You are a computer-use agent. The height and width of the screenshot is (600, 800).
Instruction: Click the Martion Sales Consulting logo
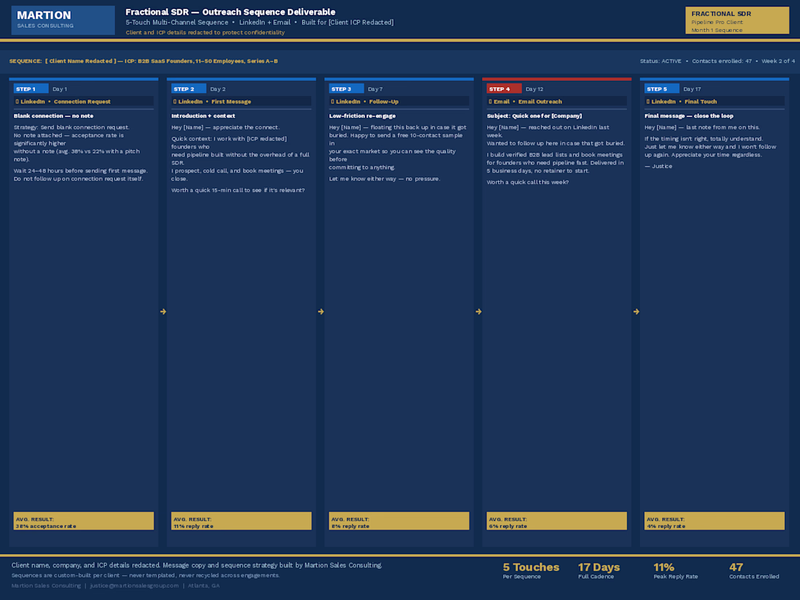click(x=63, y=20)
